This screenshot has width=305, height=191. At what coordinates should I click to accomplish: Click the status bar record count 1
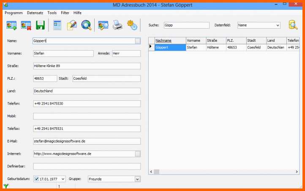(x=59, y=186)
